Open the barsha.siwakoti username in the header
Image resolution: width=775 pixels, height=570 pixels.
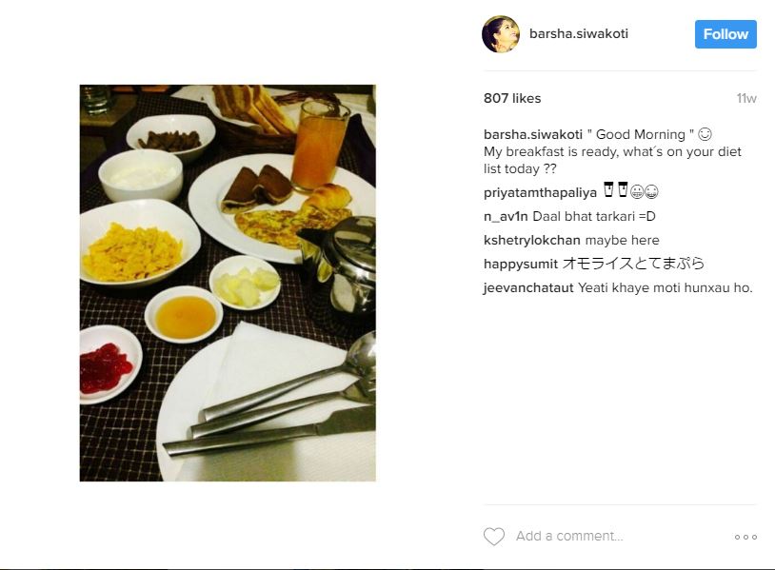[x=579, y=33]
